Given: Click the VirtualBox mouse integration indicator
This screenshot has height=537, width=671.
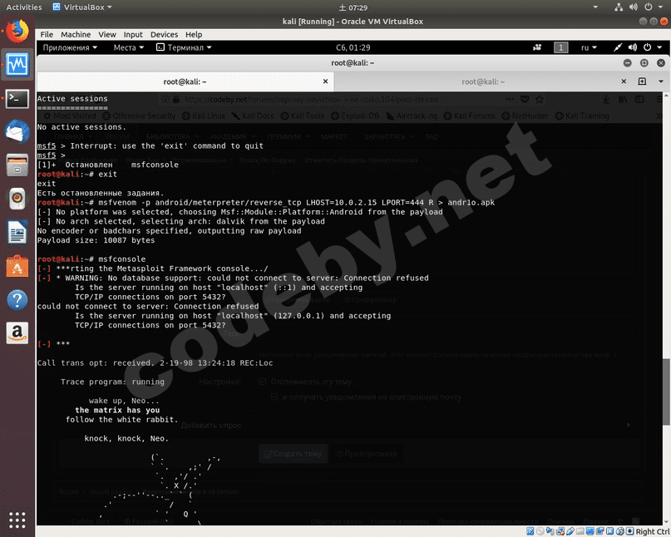Looking at the screenshot, I should click(619, 531).
